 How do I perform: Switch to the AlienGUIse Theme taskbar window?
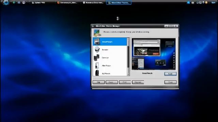[119, 3]
